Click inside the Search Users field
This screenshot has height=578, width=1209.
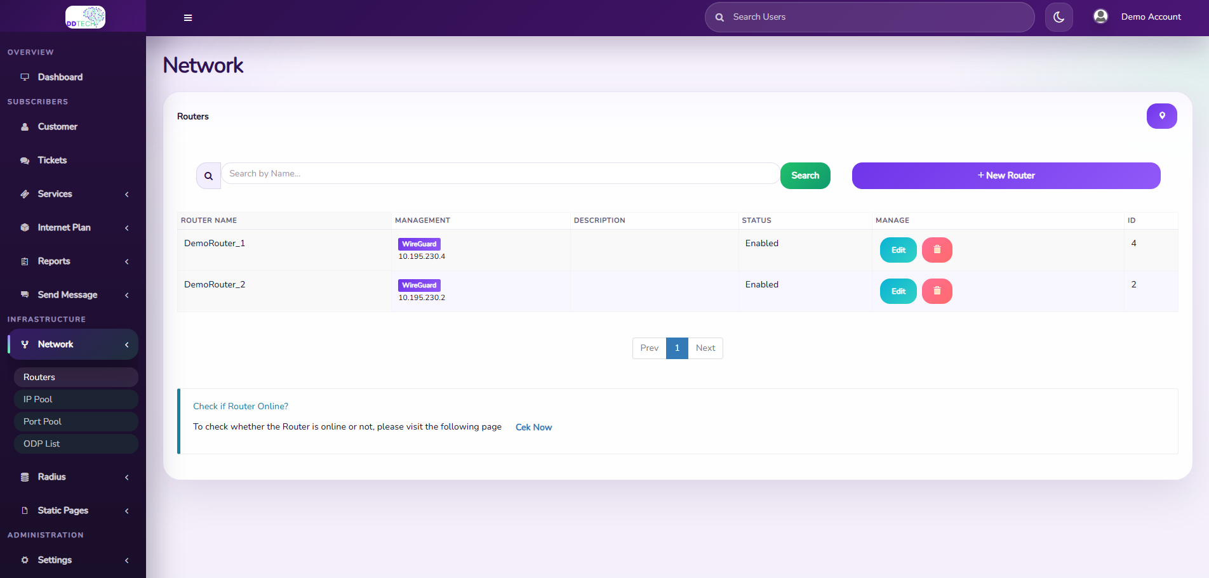point(869,16)
